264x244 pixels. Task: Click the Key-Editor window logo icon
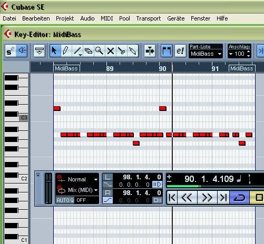pos(8,34)
